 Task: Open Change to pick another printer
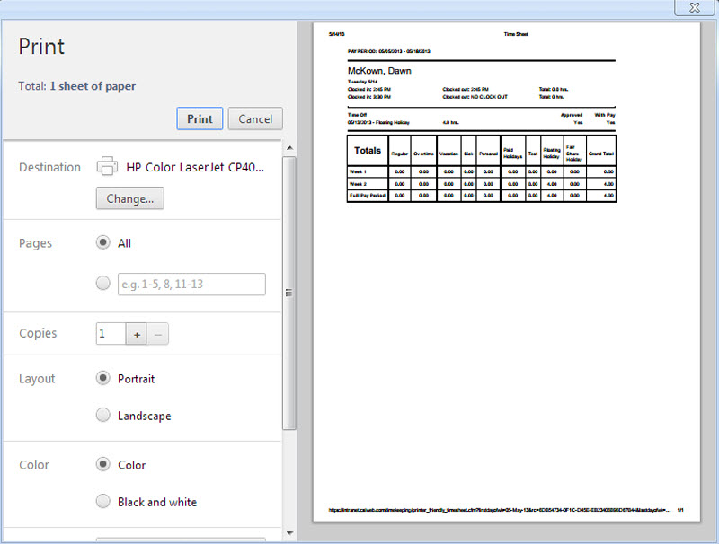pyautogui.click(x=129, y=198)
